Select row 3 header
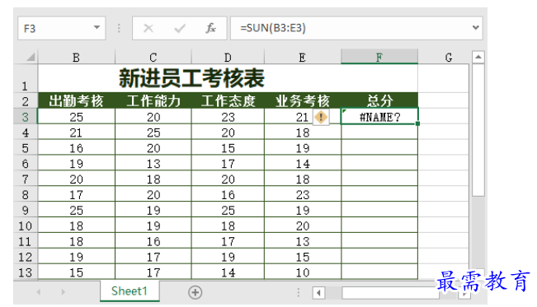The height and width of the screenshot is (307, 537). click(x=26, y=117)
